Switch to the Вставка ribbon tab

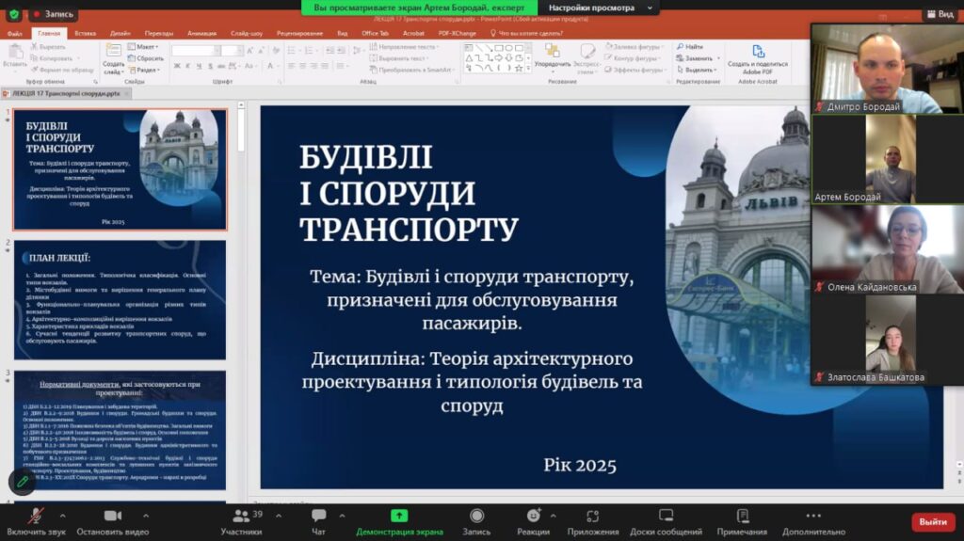[x=85, y=33]
